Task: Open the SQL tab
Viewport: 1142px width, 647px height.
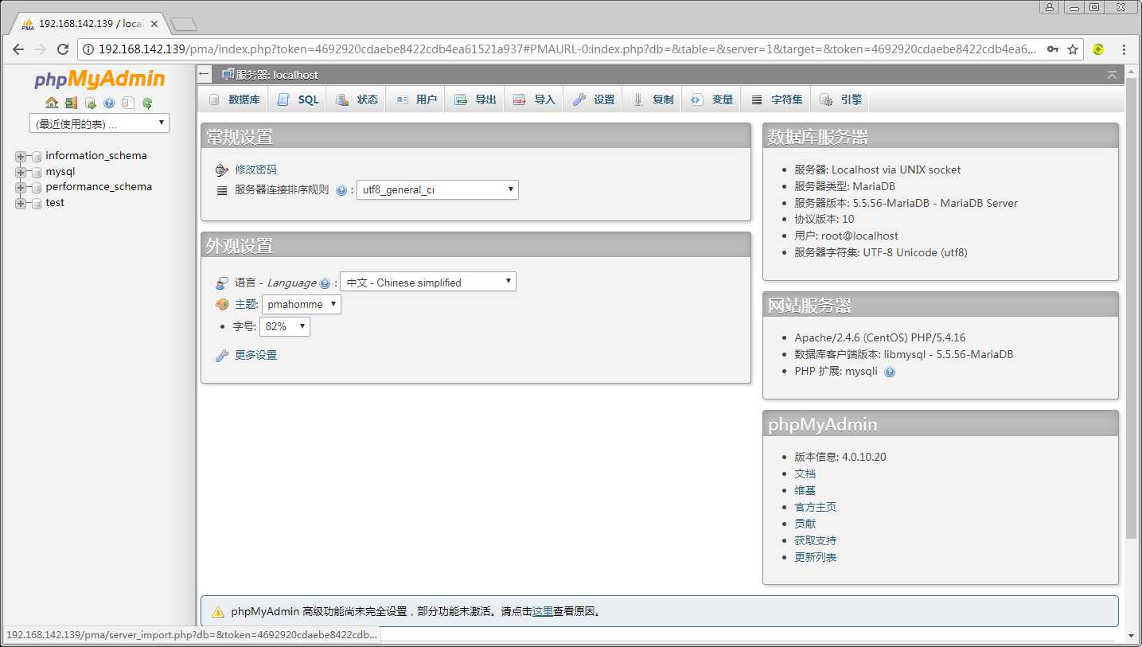Action: click(x=298, y=99)
